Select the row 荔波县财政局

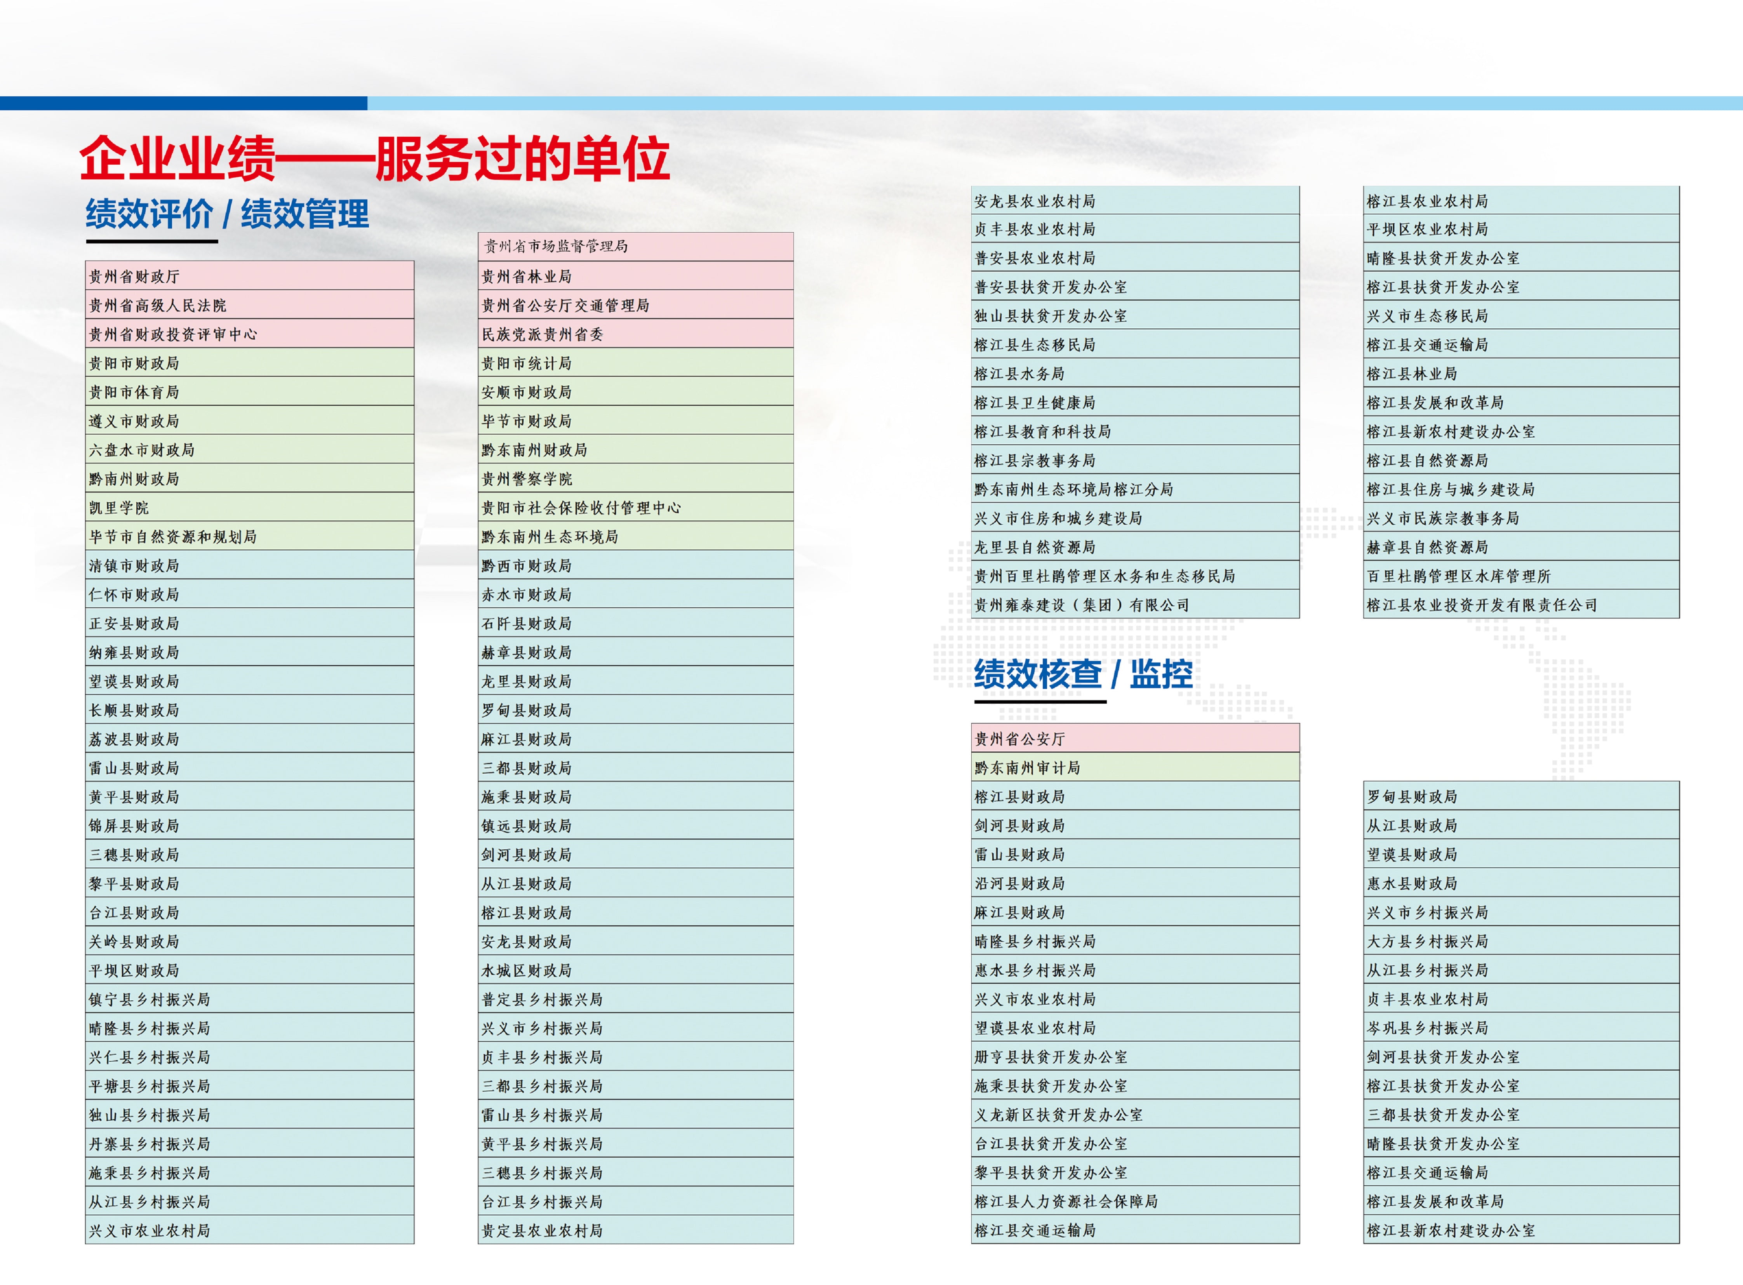point(250,739)
